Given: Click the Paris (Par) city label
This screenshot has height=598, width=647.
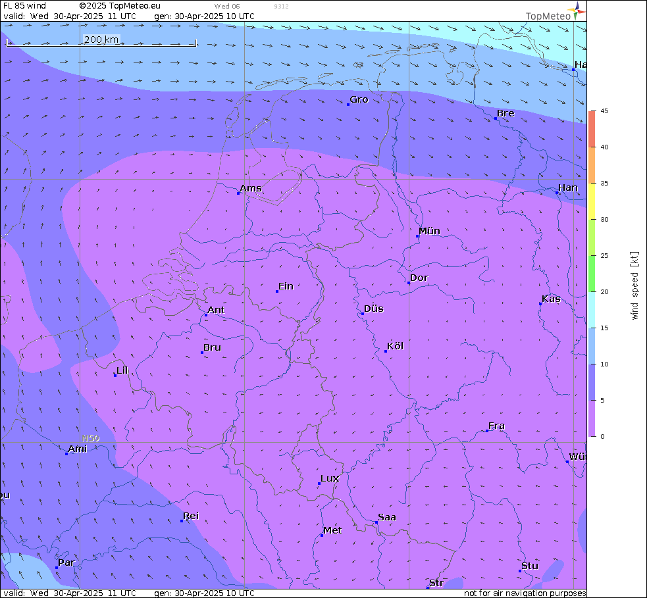Looking at the screenshot, I should (x=66, y=562).
